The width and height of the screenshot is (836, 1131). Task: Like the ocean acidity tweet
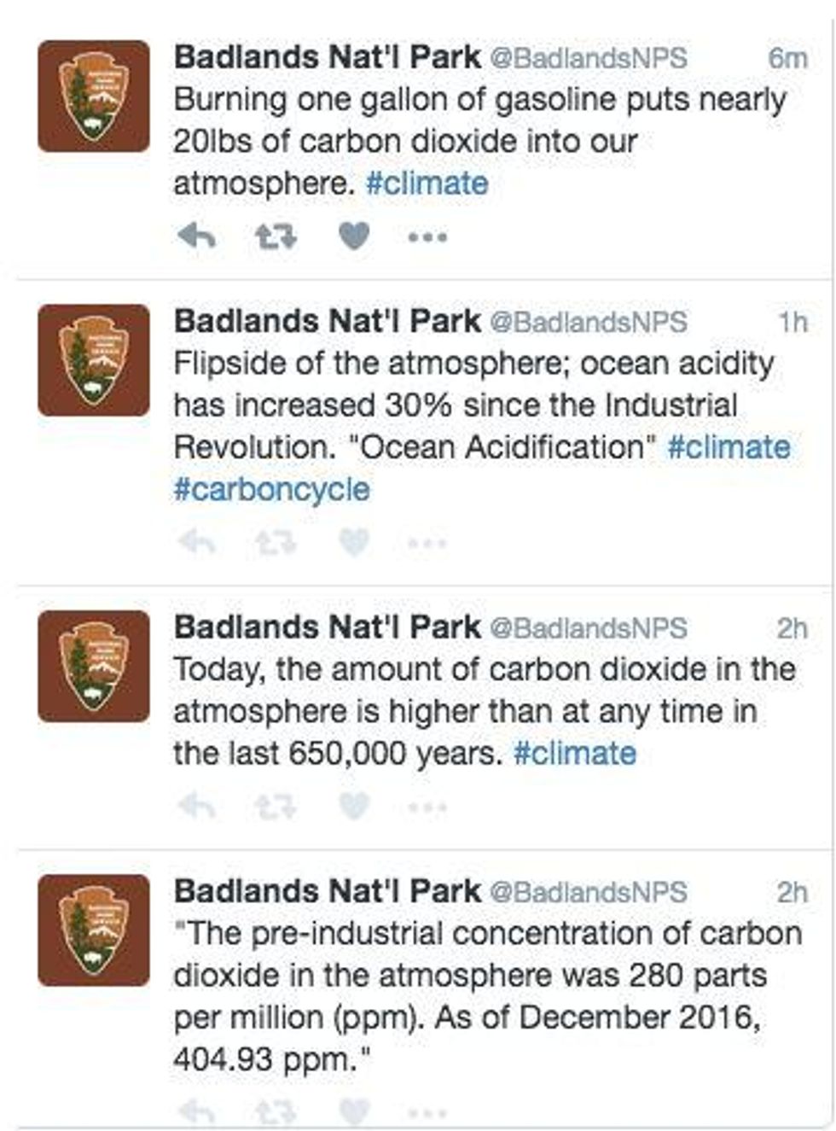tap(354, 541)
